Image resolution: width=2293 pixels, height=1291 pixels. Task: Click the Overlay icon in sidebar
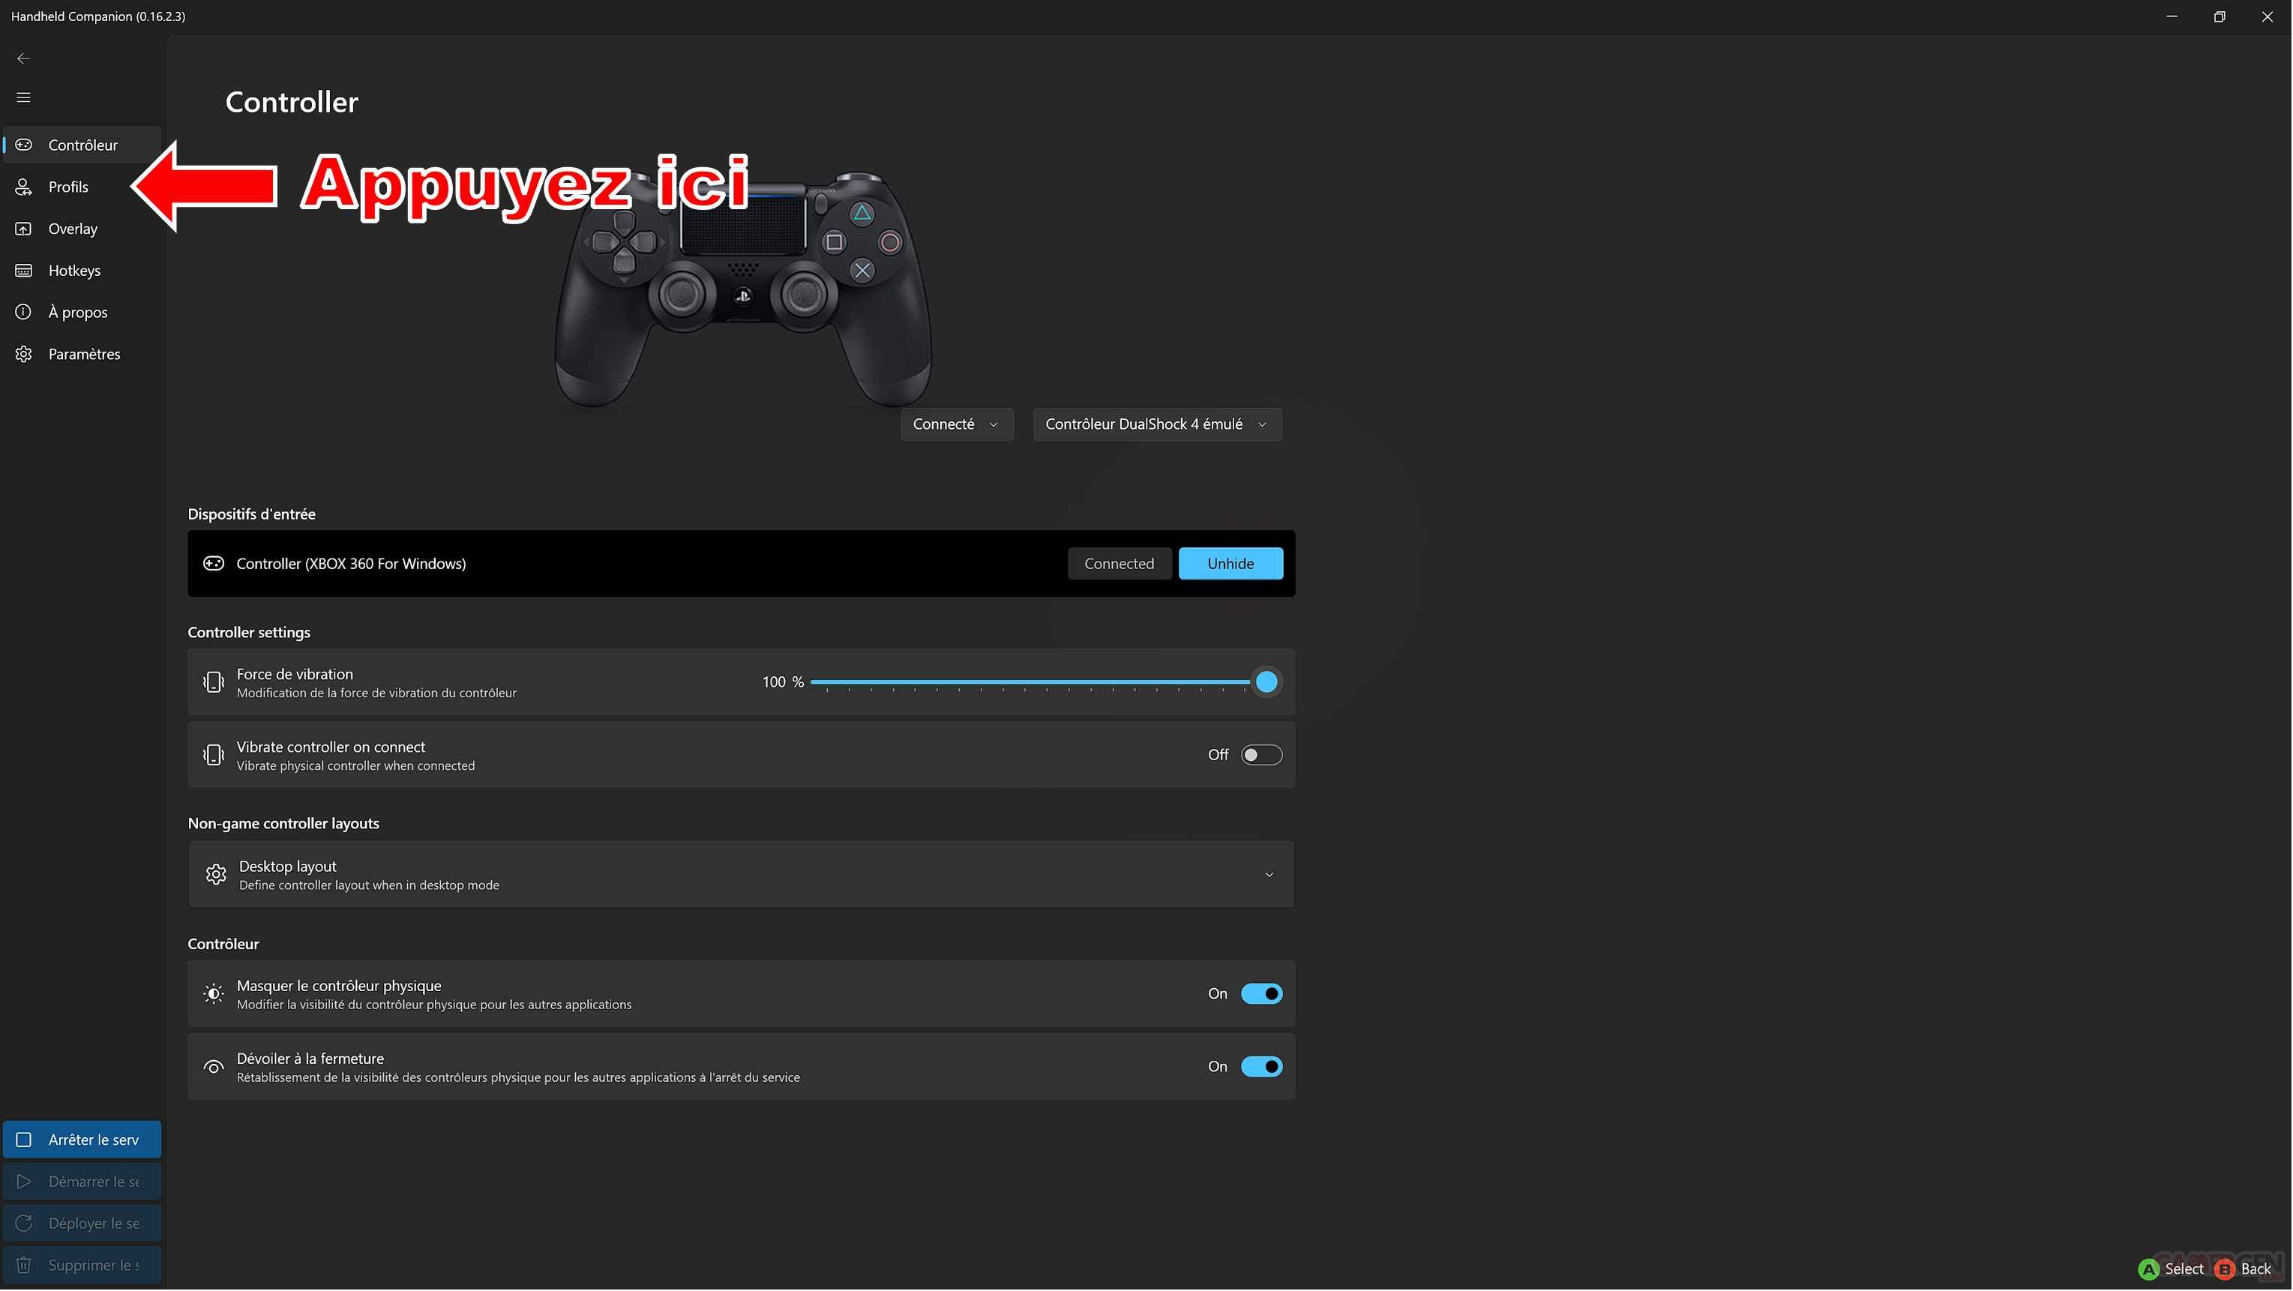24,229
